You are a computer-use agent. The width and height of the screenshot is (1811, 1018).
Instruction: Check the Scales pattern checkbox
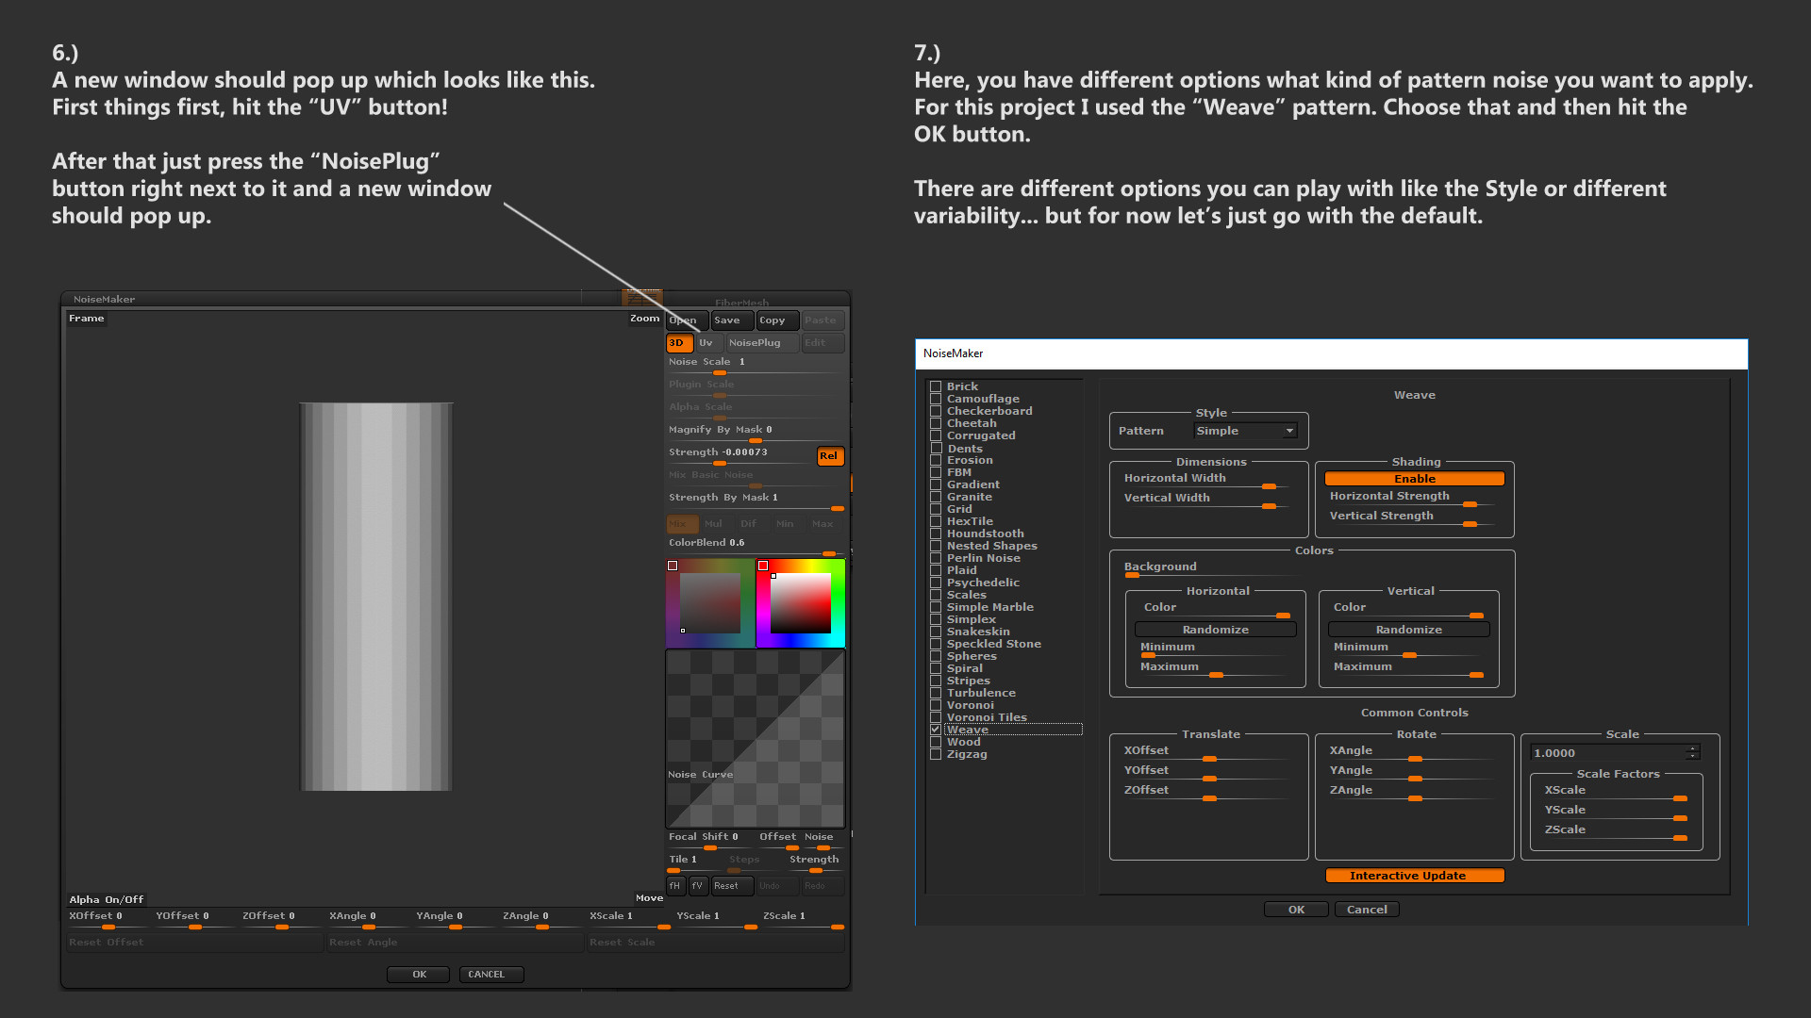click(936, 595)
